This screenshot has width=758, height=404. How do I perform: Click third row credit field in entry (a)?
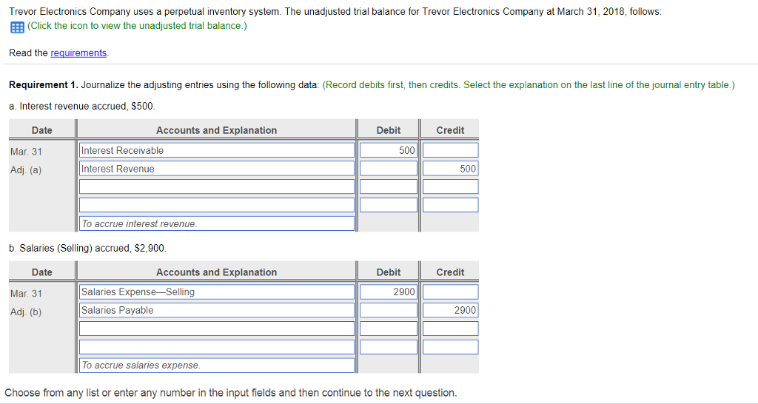tap(450, 187)
